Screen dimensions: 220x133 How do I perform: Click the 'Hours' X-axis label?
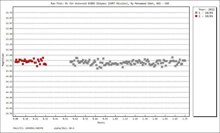100,123
